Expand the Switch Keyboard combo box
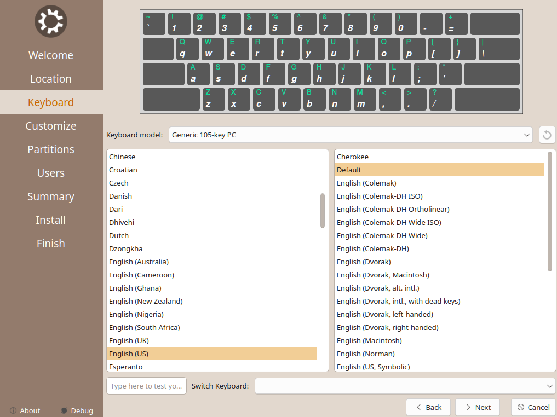Viewport: 557px width, 417px height. (405, 386)
